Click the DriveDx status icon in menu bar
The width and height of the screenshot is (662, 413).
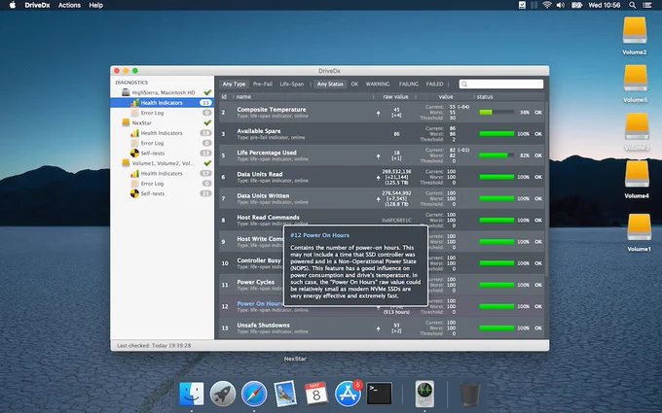[522, 5]
